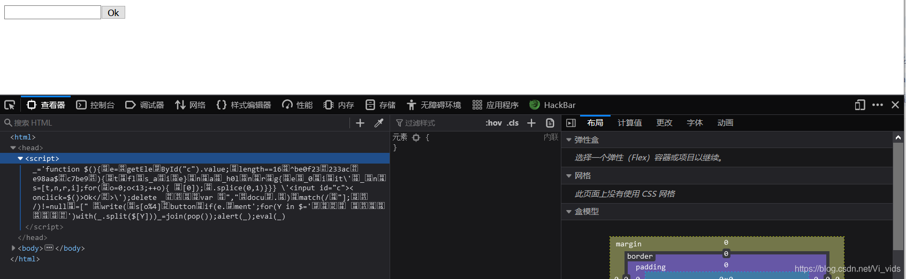Select the 动画 animations tab
Image resolution: width=906 pixels, height=279 pixels.
pyautogui.click(x=725, y=123)
